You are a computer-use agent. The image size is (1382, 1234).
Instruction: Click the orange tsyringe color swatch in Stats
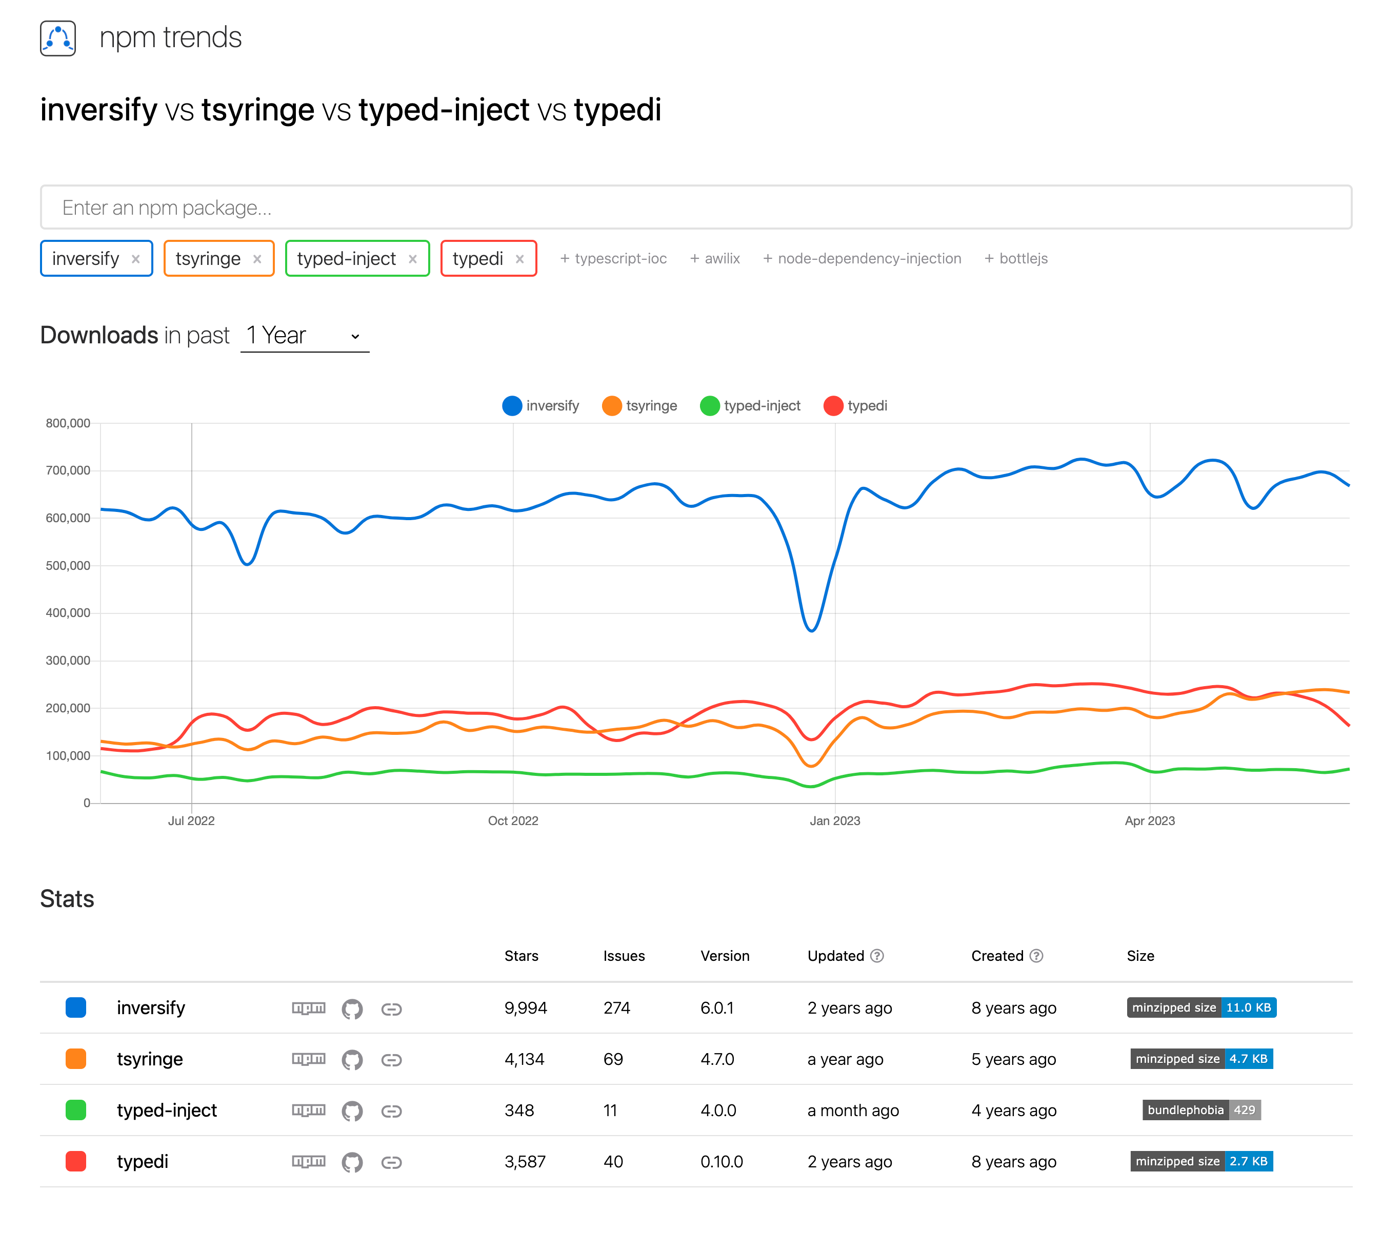point(76,1059)
